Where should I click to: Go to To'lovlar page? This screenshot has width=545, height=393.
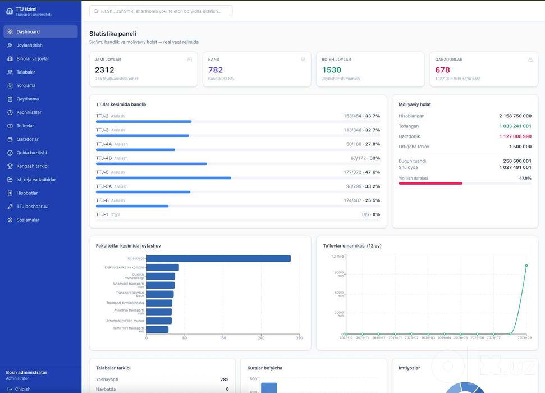40,126
